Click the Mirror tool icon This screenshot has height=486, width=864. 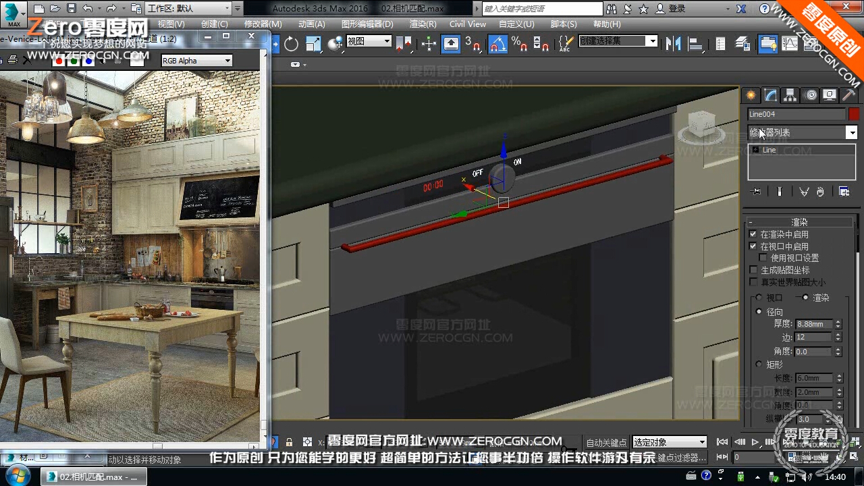coord(673,45)
